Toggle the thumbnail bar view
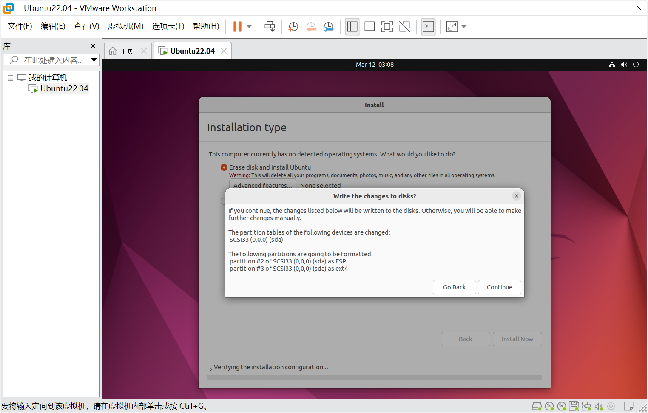The width and height of the screenshot is (648, 413). 369,27
